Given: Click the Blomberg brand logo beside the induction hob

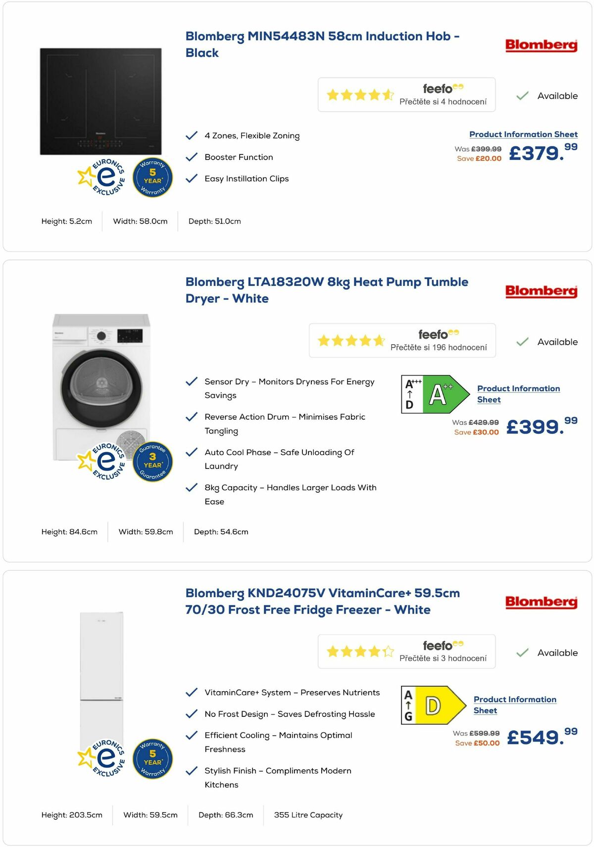Looking at the screenshot, I should [x=541, y=46].
